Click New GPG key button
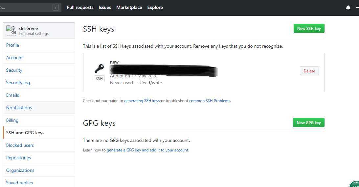Screen dimensions: 359x187 point(309,122)
